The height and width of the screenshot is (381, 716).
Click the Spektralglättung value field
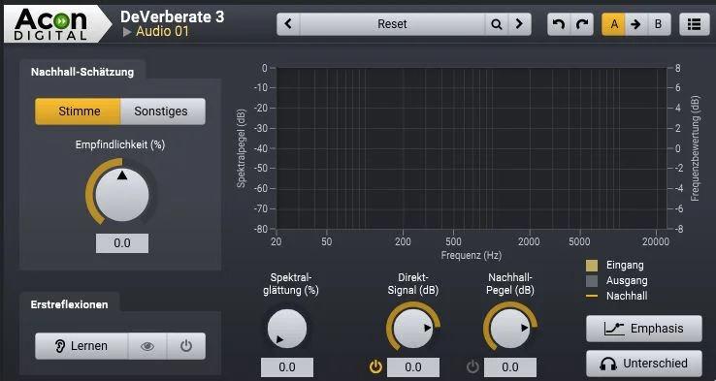coord(287,367)
